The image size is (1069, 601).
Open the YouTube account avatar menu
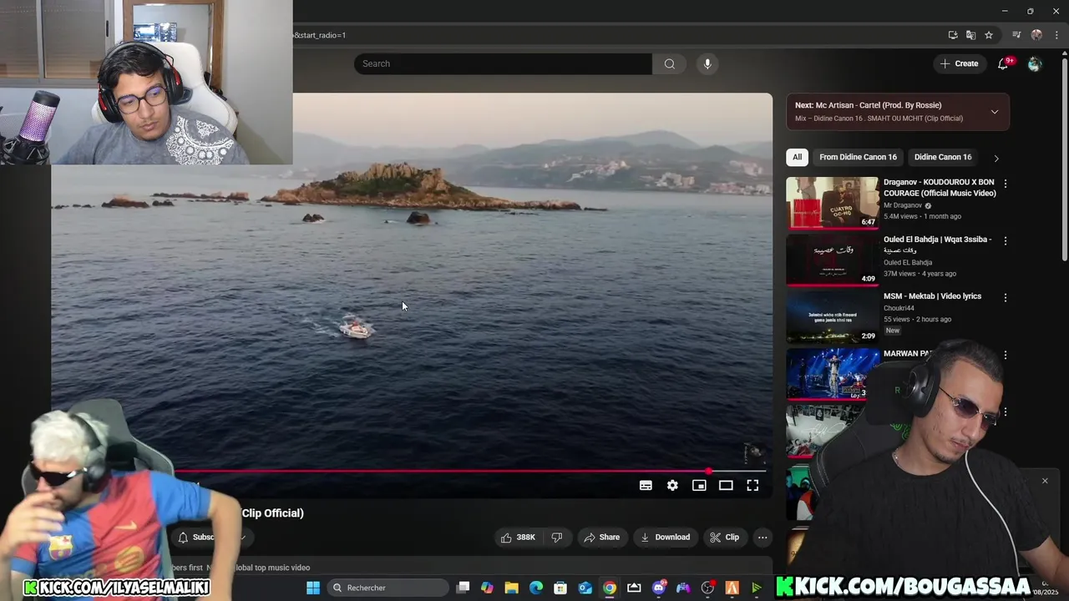[x=1035, y=63]
